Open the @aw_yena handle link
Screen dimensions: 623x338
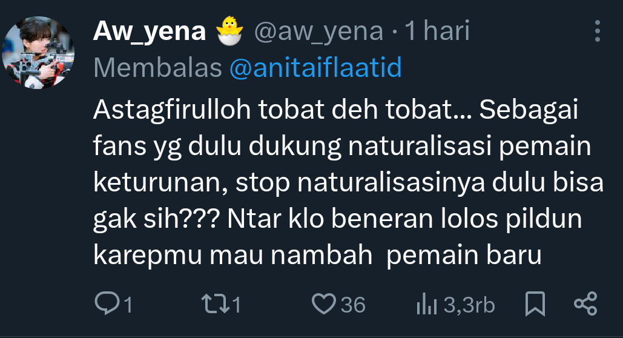pos(318,31)
